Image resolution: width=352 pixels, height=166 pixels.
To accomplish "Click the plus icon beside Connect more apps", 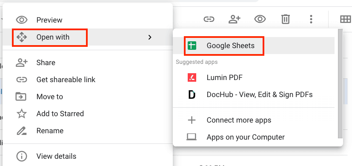I will tap(192, 120).
